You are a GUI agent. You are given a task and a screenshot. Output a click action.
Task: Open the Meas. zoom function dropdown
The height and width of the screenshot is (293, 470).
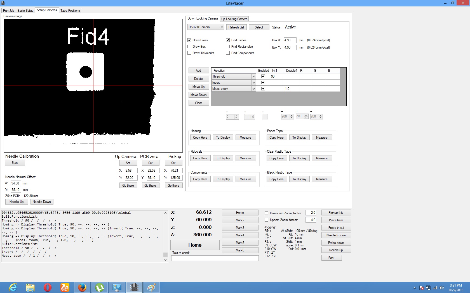tap(253, 89)
